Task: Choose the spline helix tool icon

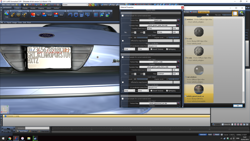Action: pos(81,15)
